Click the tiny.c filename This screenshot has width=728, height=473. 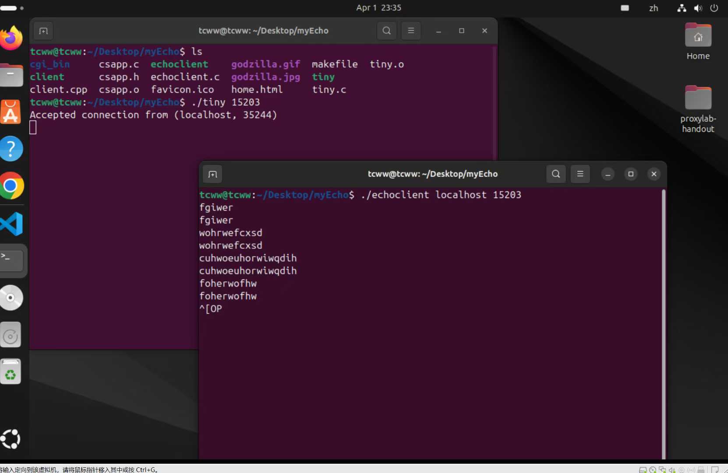(329, 90)
